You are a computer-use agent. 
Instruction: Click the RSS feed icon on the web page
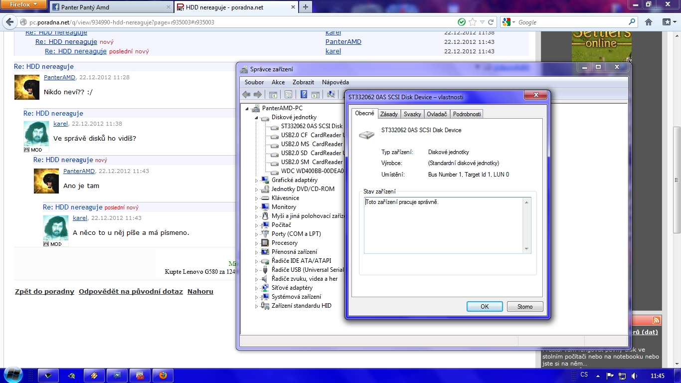657,320
